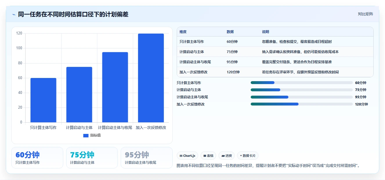Click description starting 覆盖完整交付链条

coord(297,62)
